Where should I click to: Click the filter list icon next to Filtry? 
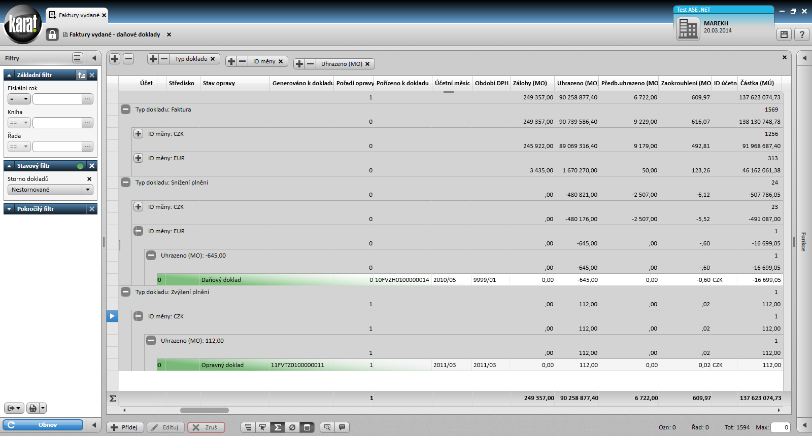click(x=77, y=58)
